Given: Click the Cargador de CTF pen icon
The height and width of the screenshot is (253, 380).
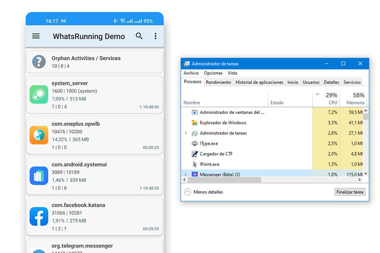Looking at the screenshot, I should coord(195,154).
